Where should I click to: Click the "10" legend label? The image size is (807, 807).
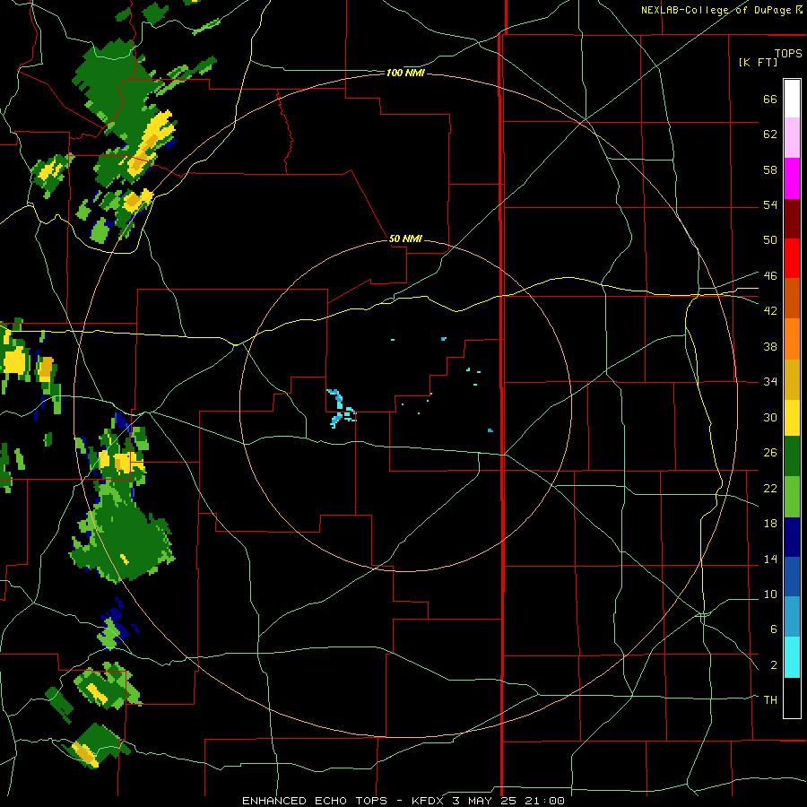[x=770, y=594]
